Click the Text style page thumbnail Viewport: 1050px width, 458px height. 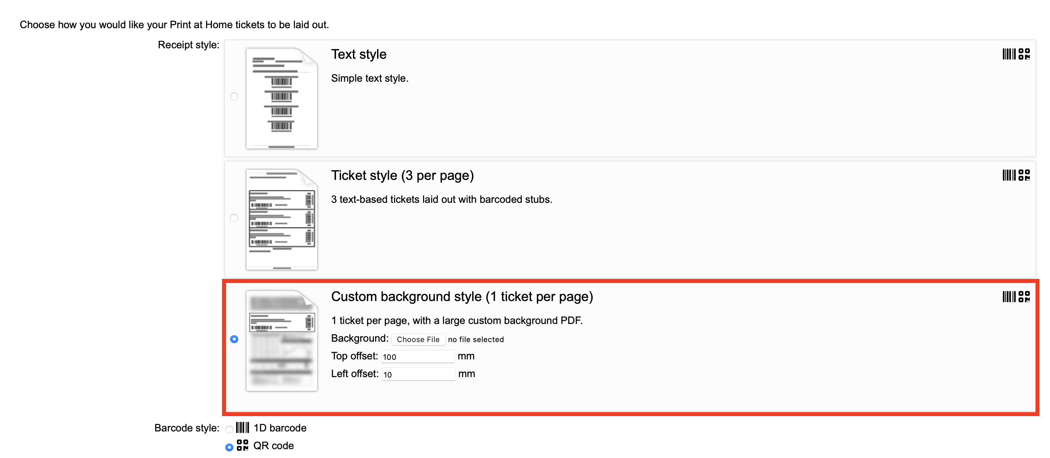tap(281, 99)
